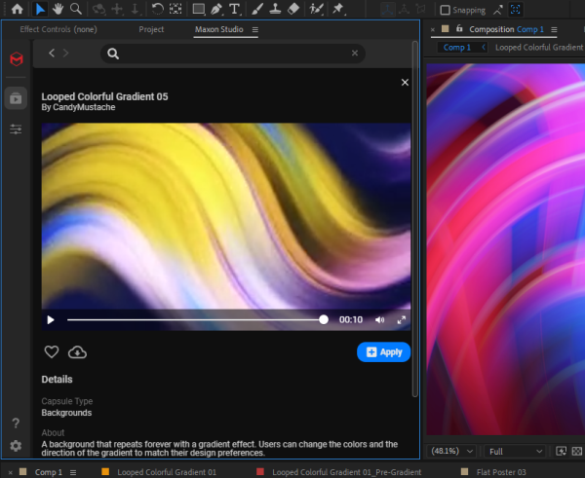Switch to the Project tab

[151, 30]
